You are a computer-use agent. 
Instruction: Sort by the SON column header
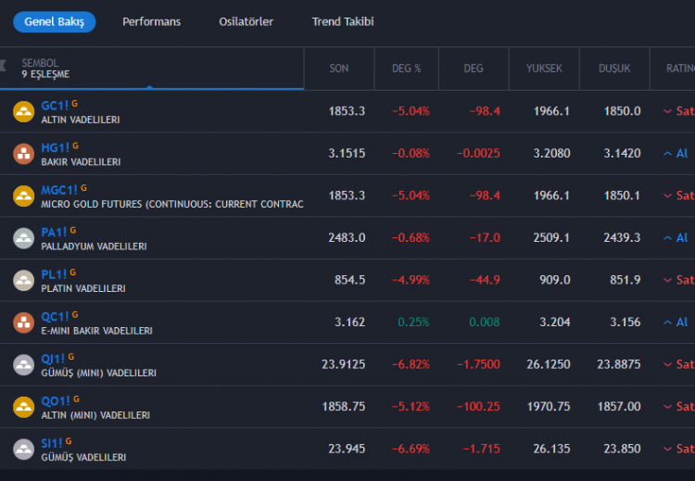pos(339,69)
